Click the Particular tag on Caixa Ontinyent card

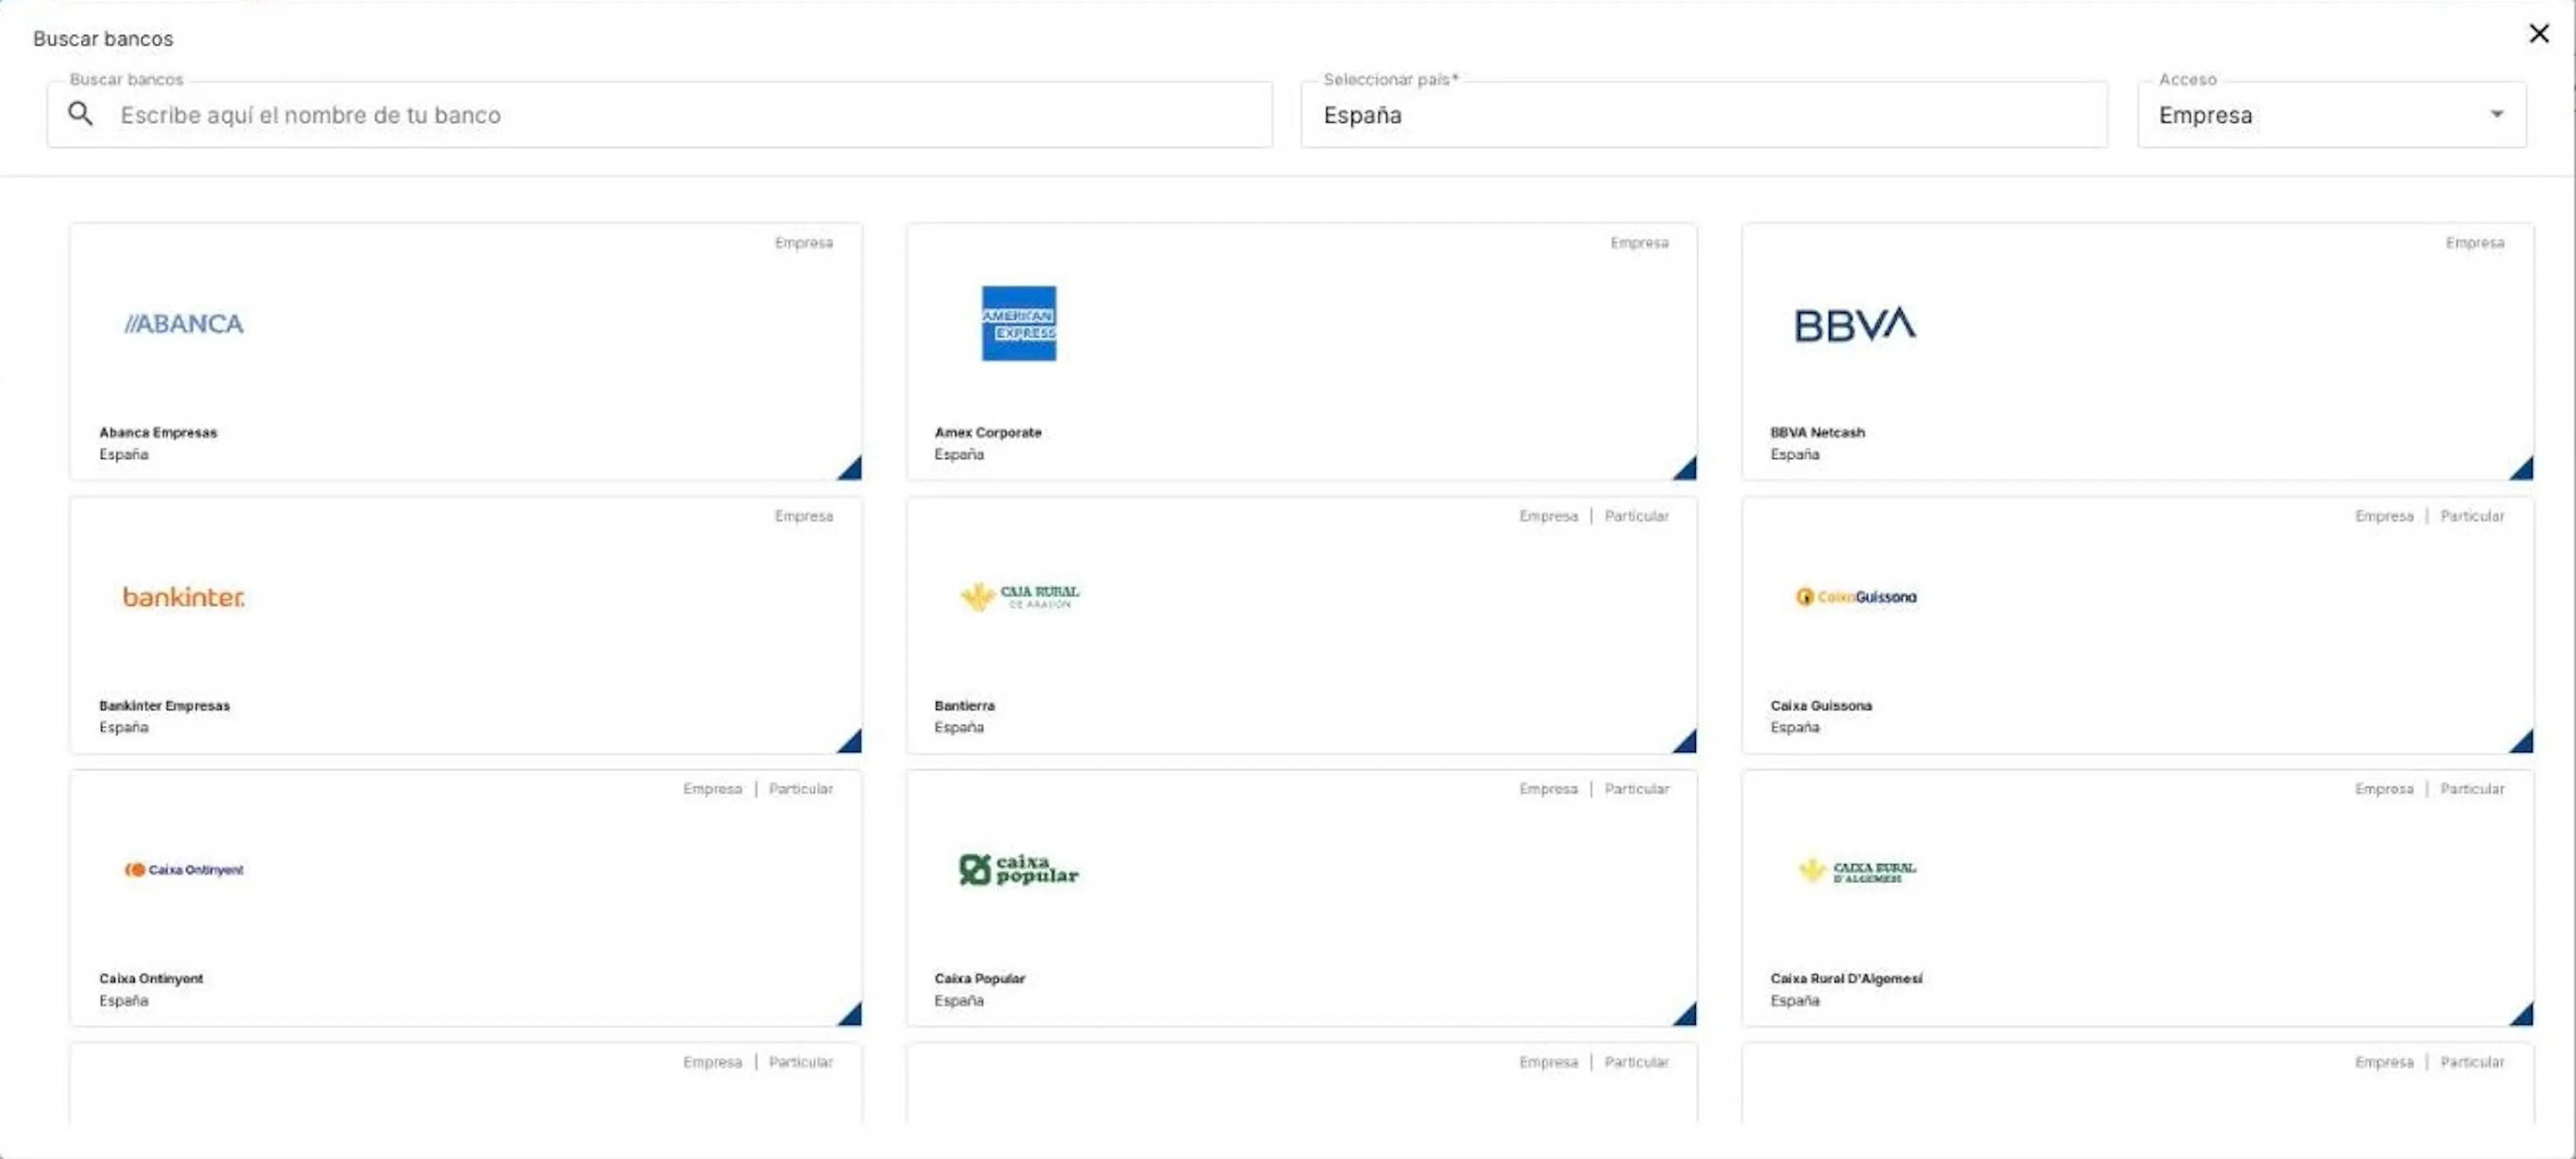click(801, 789)
